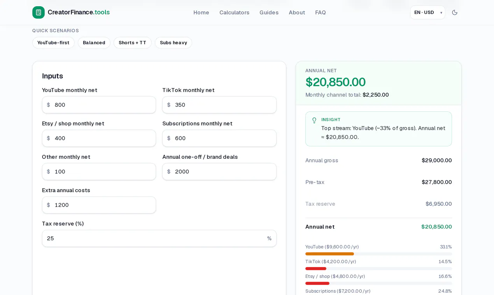Focus the YouTube monthly net field
The width and height of the screenshot is (494, 295).
pos(99,105)
